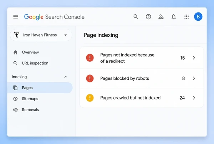Click red alert icon for redirect issue
This screenshot has height=144, width=214.
(90, 58)
